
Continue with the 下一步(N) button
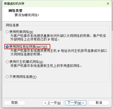point(76,103)
